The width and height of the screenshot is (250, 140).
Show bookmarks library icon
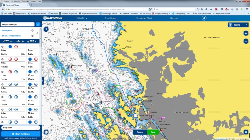point(202,9)
